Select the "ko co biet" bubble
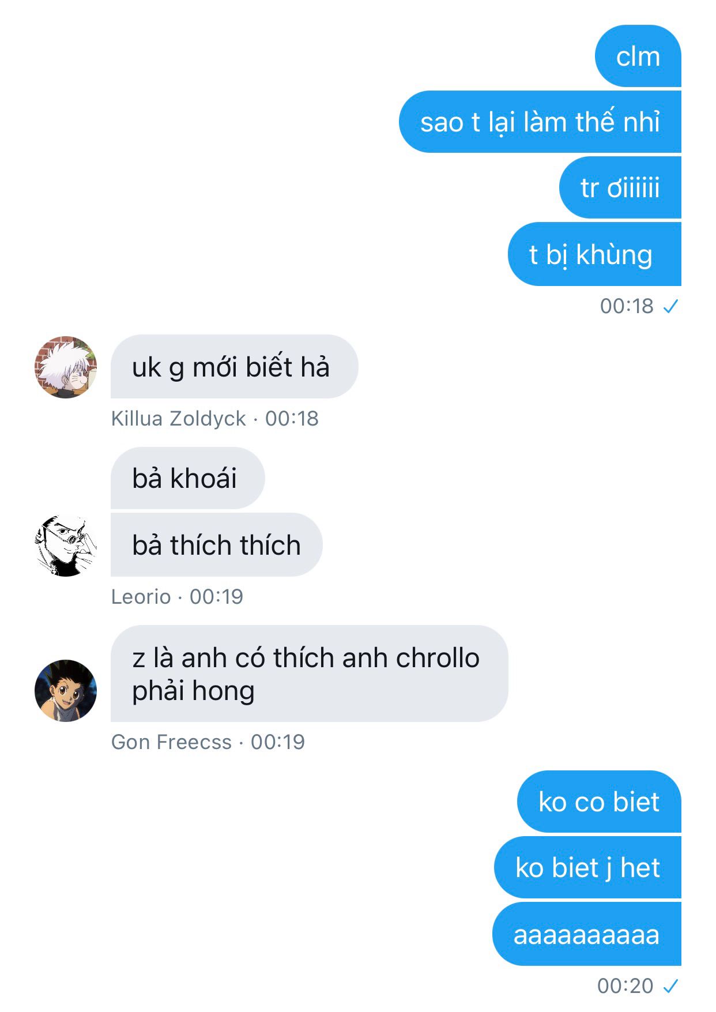Image resolution: width=716 pixels, height=1012 pixels. 599,802
